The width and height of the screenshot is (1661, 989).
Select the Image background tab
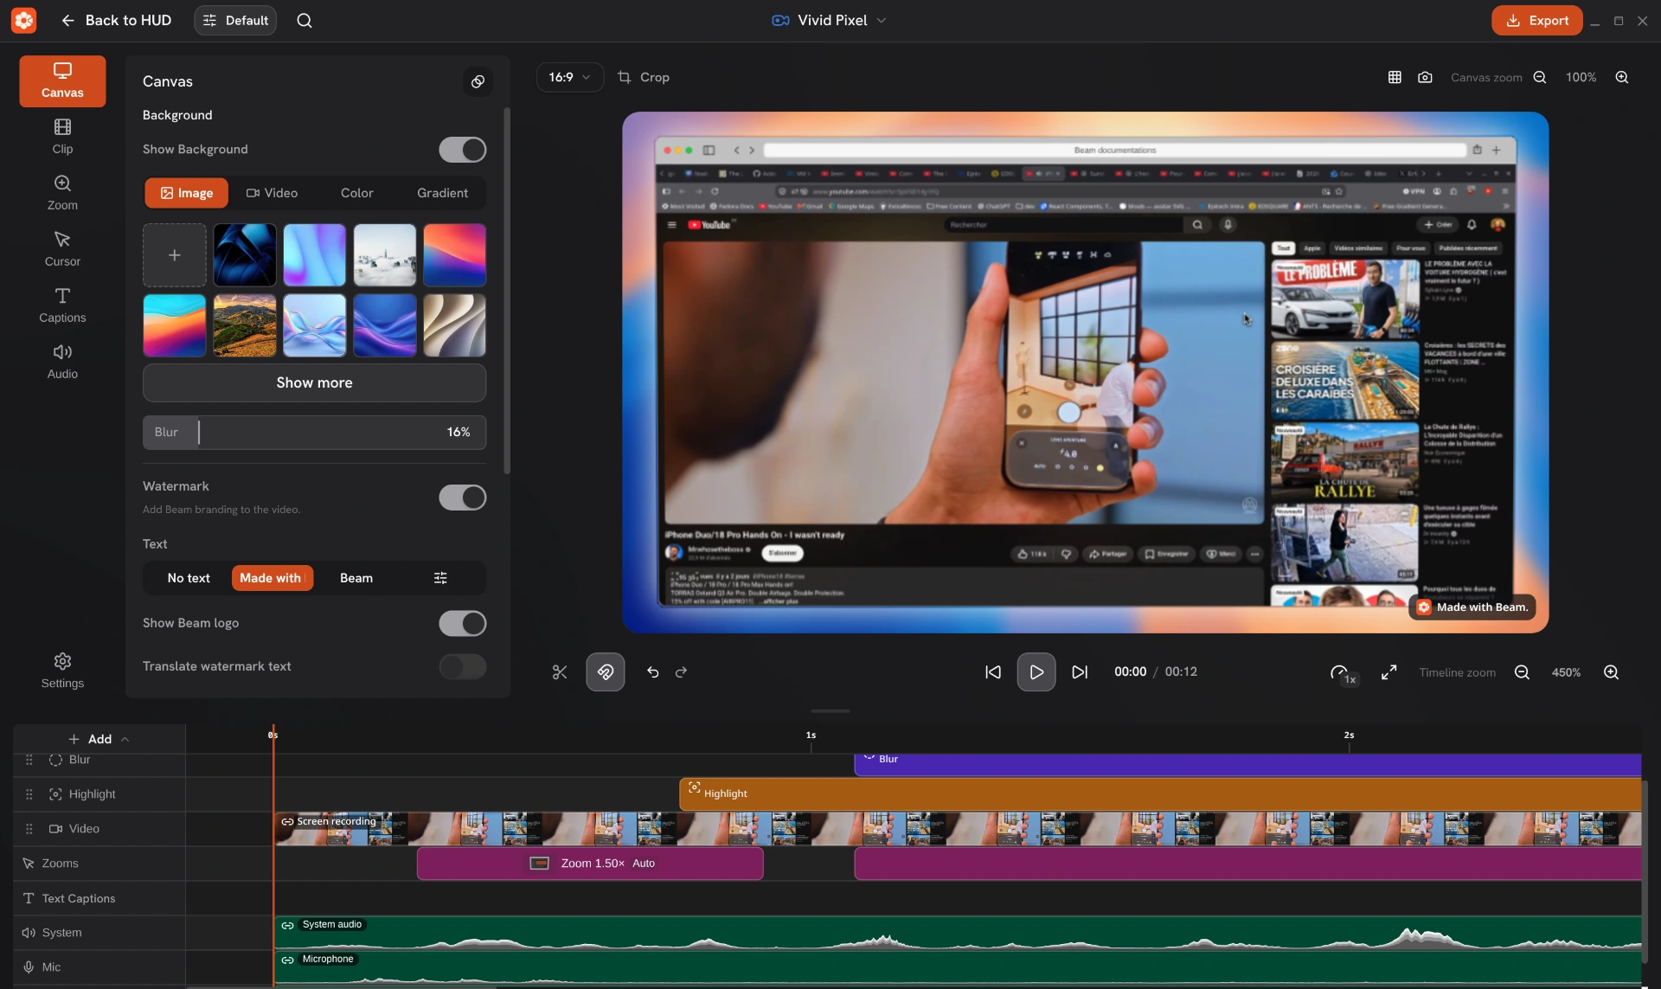coord(187,193)
